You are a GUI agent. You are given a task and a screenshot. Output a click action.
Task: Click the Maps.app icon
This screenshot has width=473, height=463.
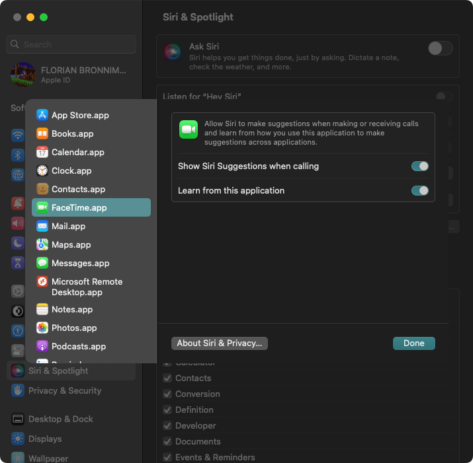coord(42,244)
